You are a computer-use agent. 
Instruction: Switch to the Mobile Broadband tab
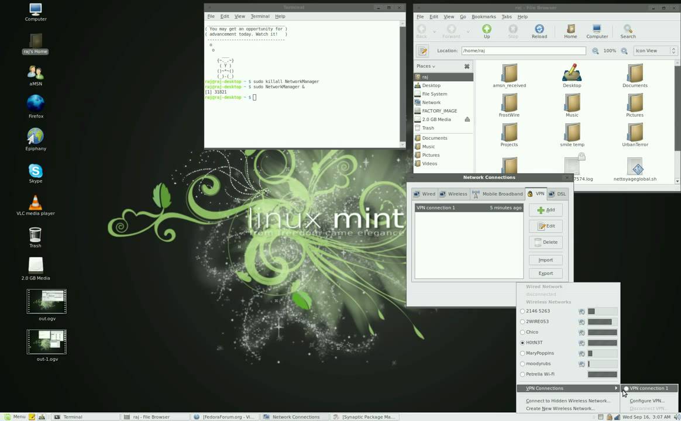coord(497,194)
